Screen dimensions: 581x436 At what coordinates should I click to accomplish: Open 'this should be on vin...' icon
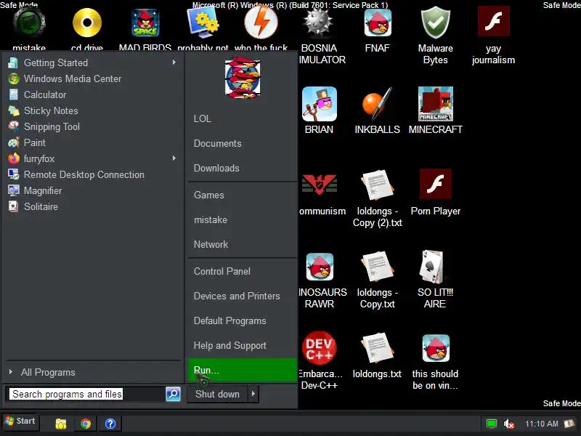(x=436, y=349)
